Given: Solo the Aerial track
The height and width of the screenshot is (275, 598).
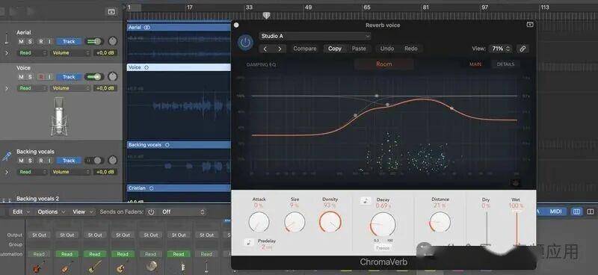Looking at the screenshot, I should click(x=30, y=42).
